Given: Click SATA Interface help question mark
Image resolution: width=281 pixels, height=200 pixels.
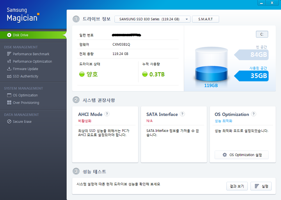Looking at the screenshot, I should click(182, 114).
